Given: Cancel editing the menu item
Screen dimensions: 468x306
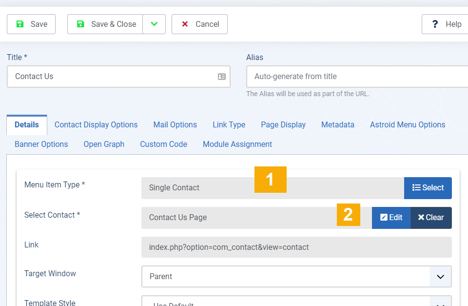Looking at the screenshot, I should pos(199,24).
